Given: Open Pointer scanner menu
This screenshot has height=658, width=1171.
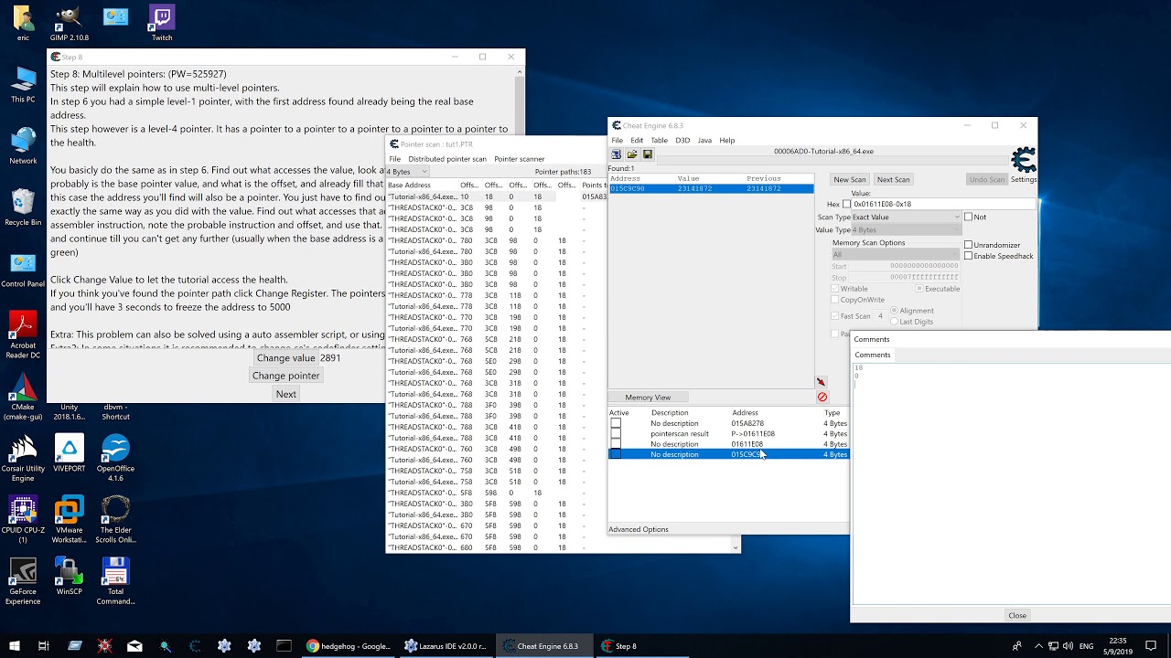Looking at the screenshot, I should [520, 159].
